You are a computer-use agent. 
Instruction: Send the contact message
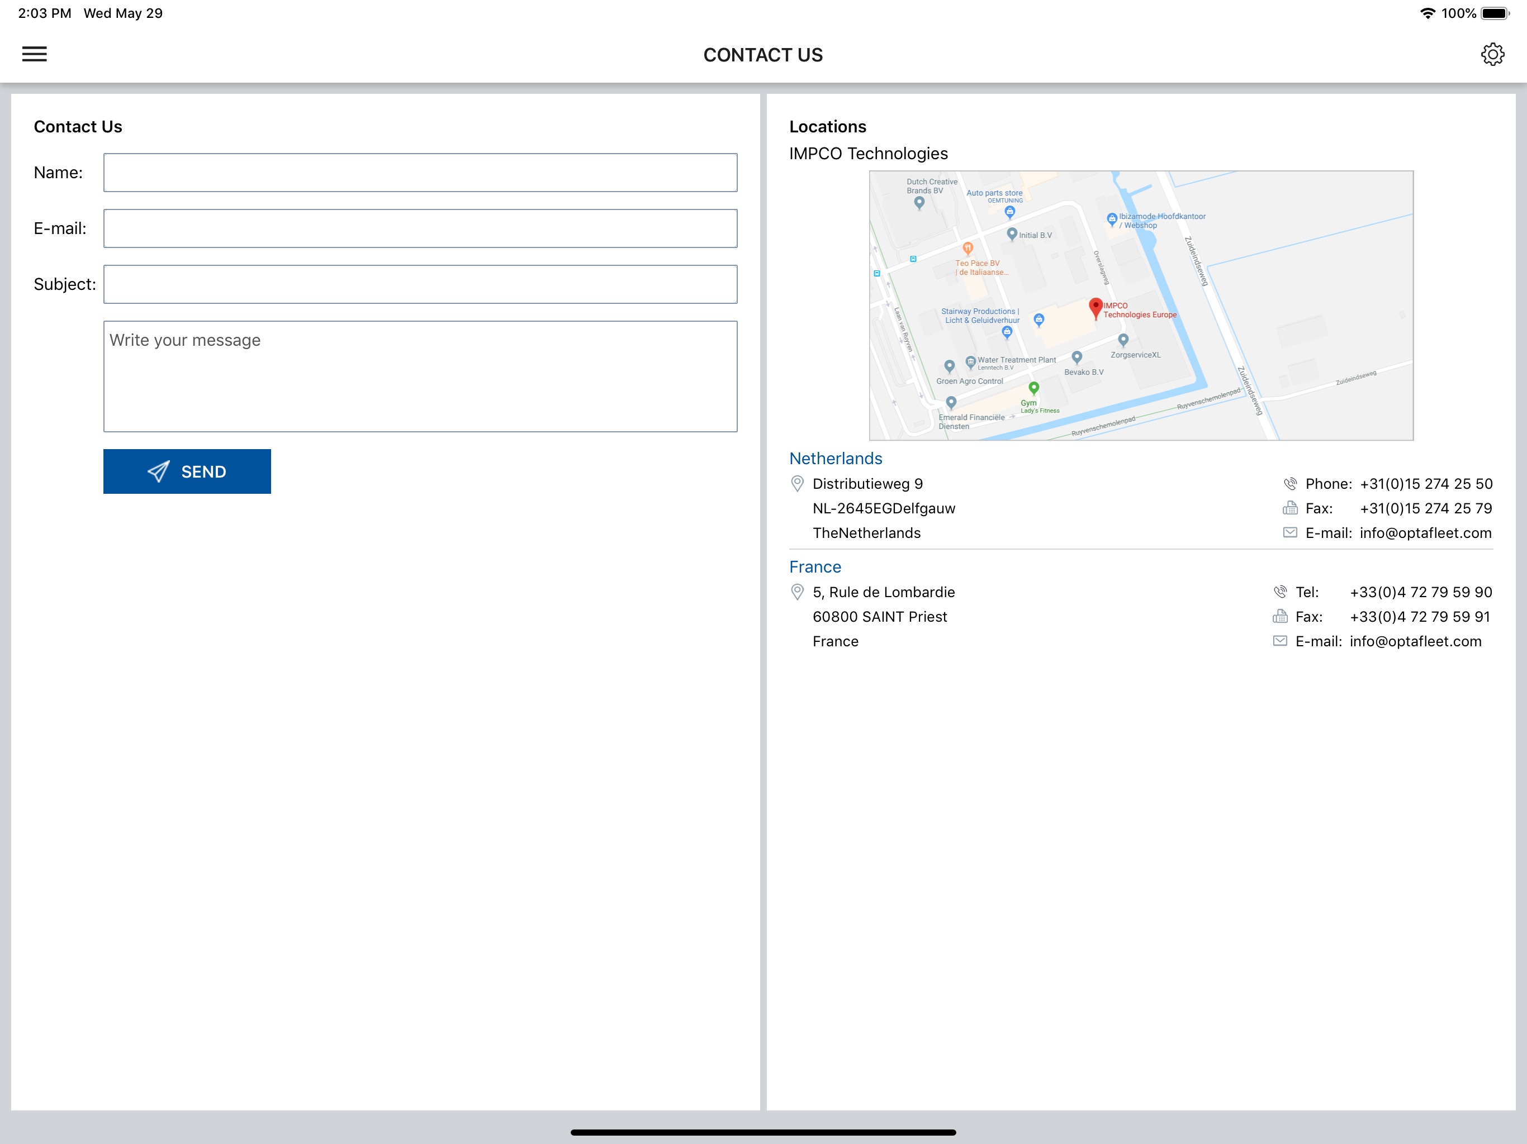(187, 471)
